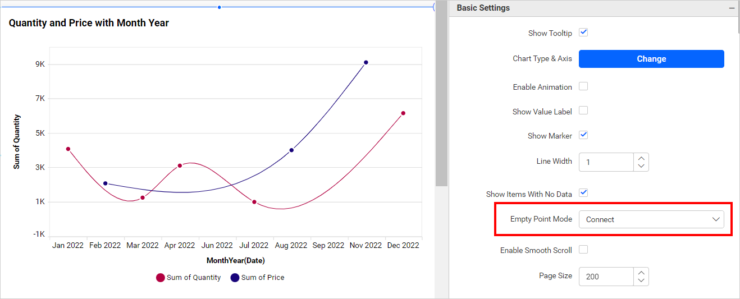Decrease Page Size with down arrow

[641, 280]
